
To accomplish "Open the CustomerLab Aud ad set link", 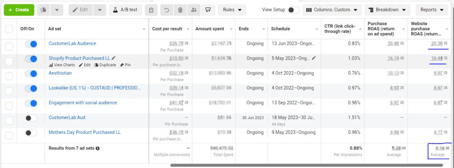I will tap(67, 118).
